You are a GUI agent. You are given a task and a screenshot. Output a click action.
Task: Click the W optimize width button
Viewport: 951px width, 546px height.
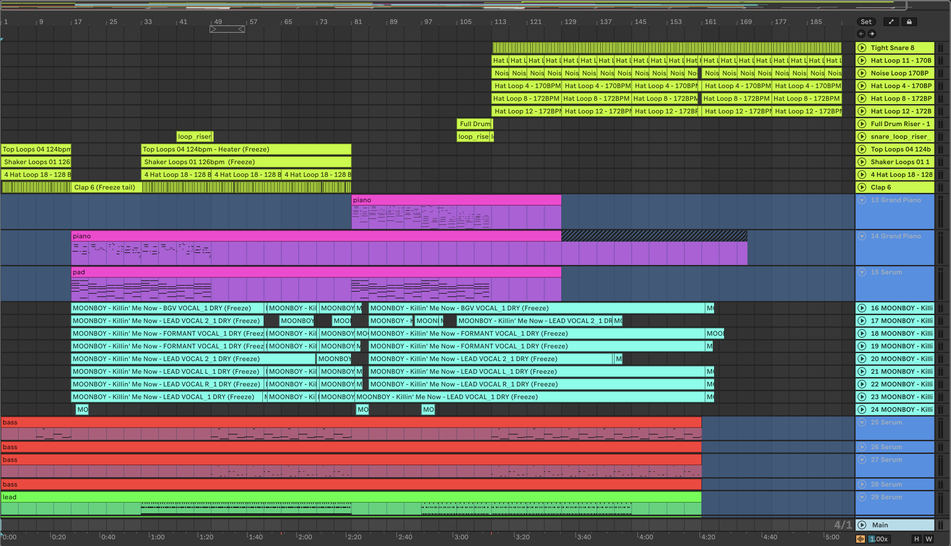pos(929,539)
